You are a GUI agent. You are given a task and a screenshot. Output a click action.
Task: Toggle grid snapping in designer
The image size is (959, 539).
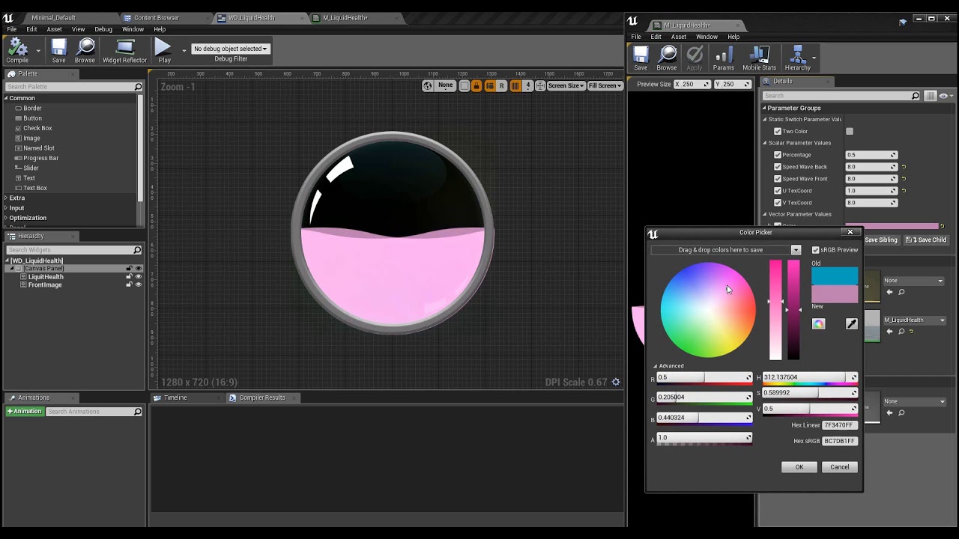pos(515,85)
